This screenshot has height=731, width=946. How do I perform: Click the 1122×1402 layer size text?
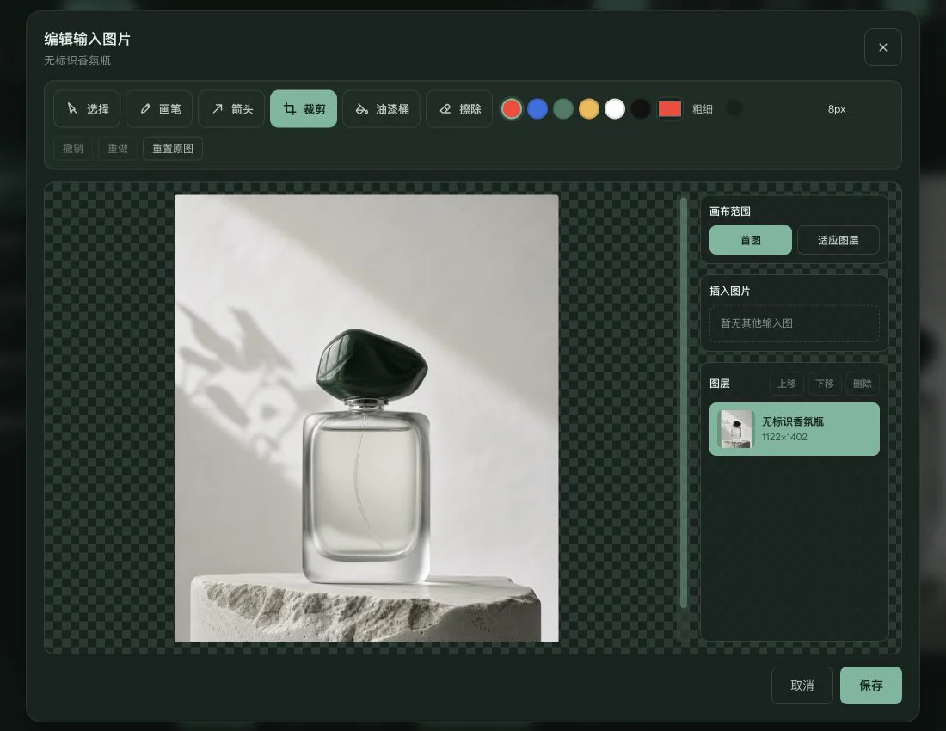[784, 437]
